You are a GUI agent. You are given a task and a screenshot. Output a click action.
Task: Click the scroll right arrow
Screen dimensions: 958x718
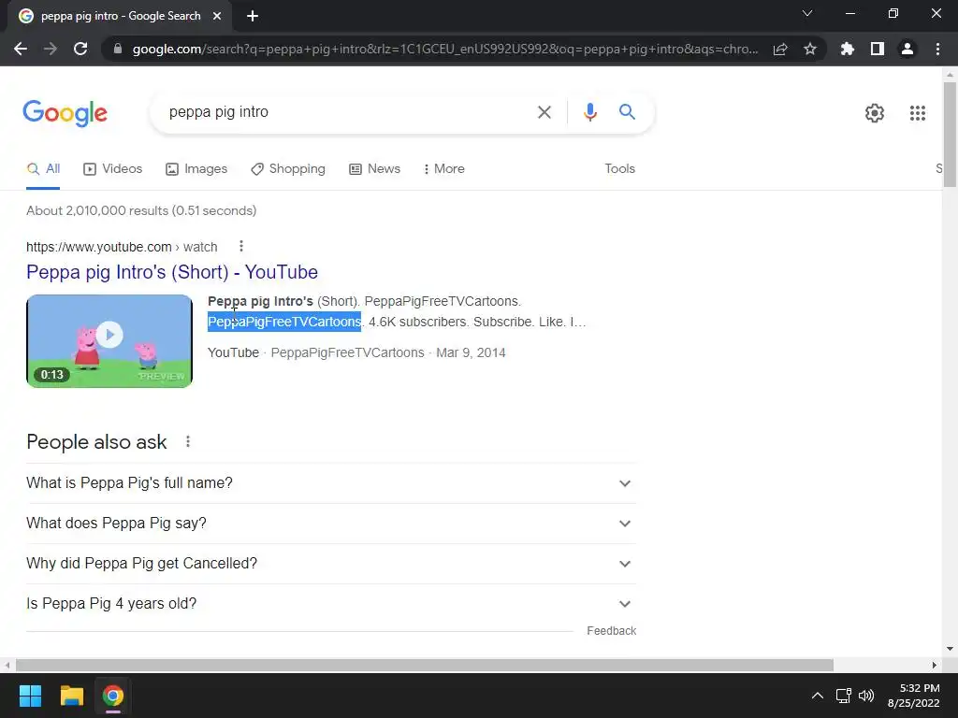[x=935, y=665]
